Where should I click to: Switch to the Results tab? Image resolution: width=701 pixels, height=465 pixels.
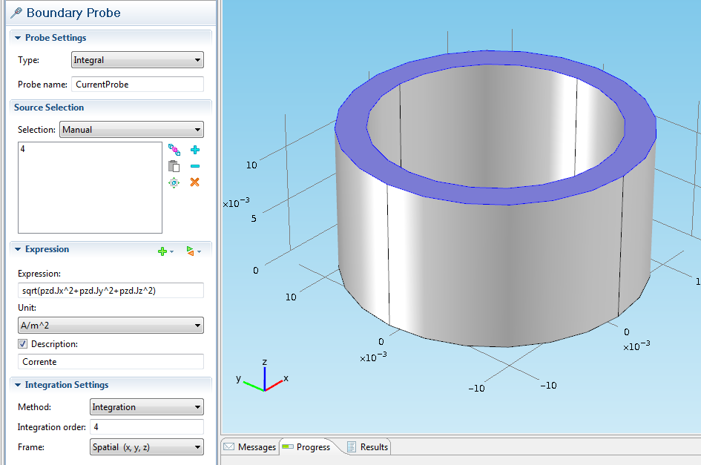[x=367, y=447]
